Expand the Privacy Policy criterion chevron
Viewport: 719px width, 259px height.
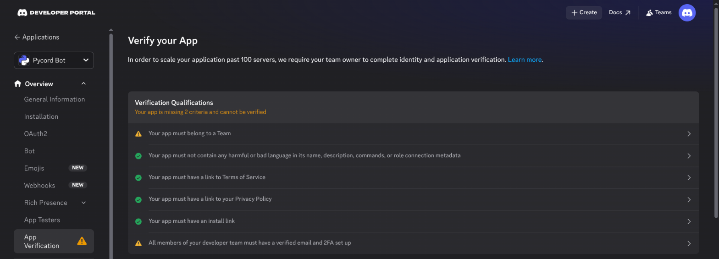[689, 199]
